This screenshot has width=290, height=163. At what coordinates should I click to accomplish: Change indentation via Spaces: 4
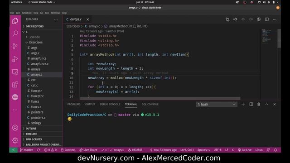203,150
